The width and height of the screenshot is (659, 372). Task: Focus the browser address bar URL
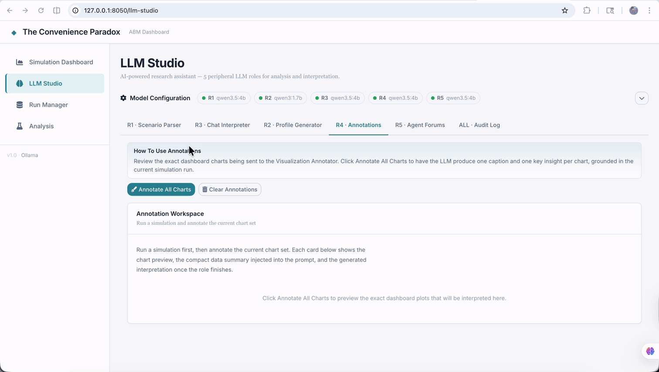121,10
